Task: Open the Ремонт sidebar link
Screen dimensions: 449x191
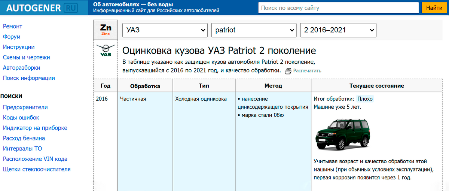Action: (12, 27)
